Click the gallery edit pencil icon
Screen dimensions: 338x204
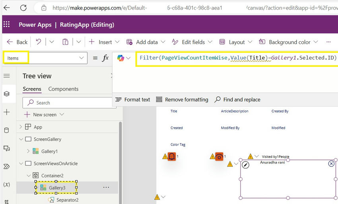point(245,165)
